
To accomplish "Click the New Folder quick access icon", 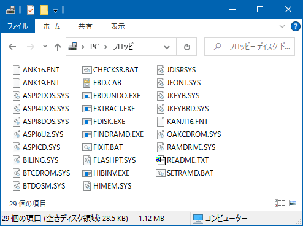I will 44,10.
